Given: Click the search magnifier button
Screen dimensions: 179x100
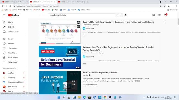Looking at the screenshot, I should (x=119, y=15).
